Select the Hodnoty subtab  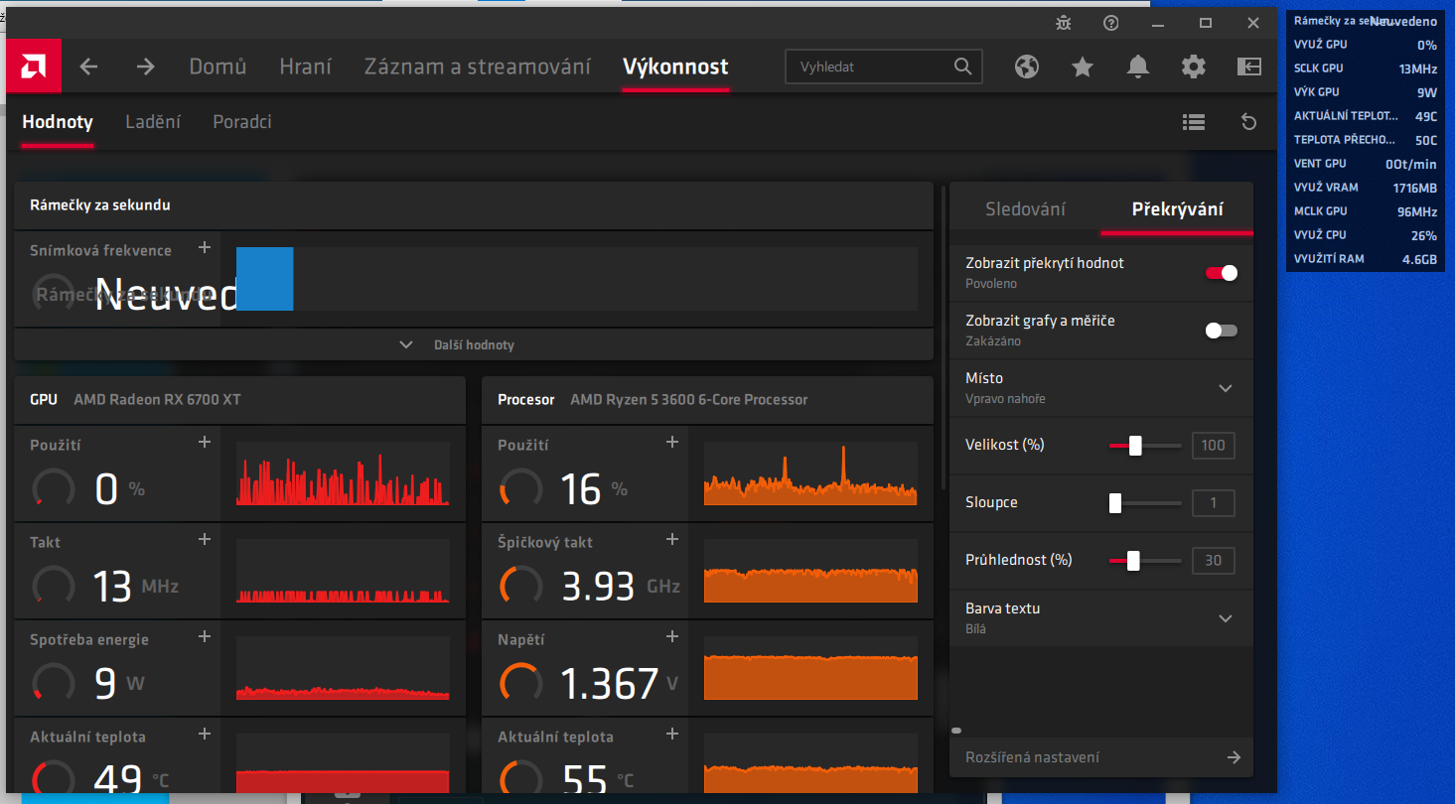(x=58, y=122)
